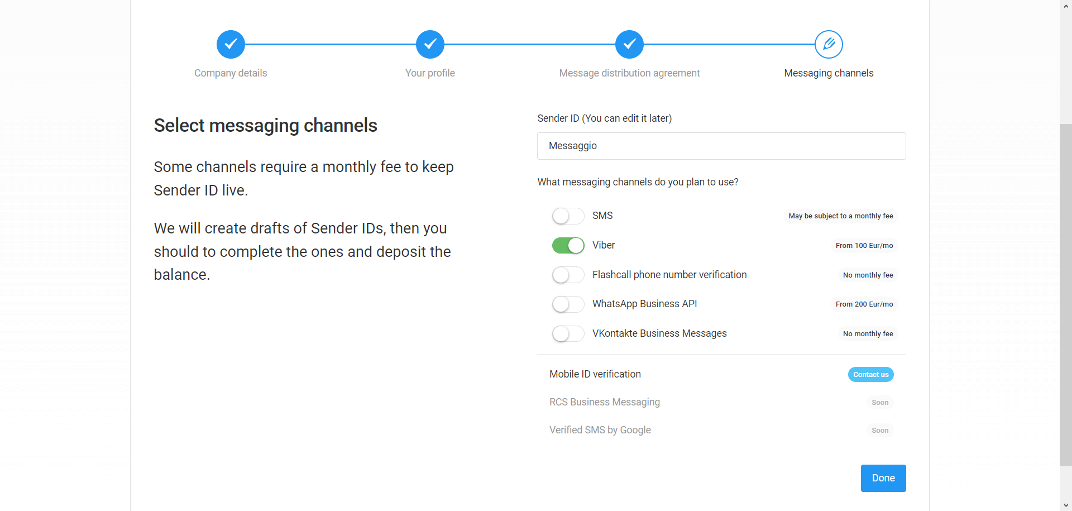Turn on Flashcall phone number verification toggle

[x=568, y=275]
